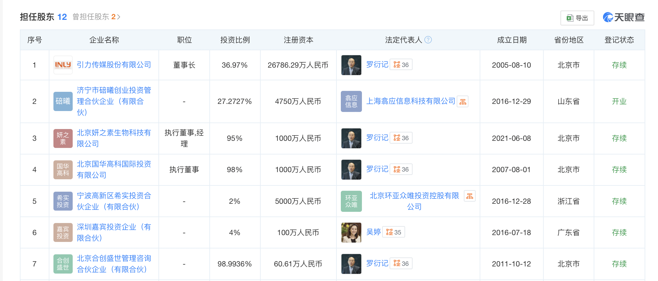Click the 山东省 region cell
The width and height of the screenshot is (658, 281).
point(569,101)
